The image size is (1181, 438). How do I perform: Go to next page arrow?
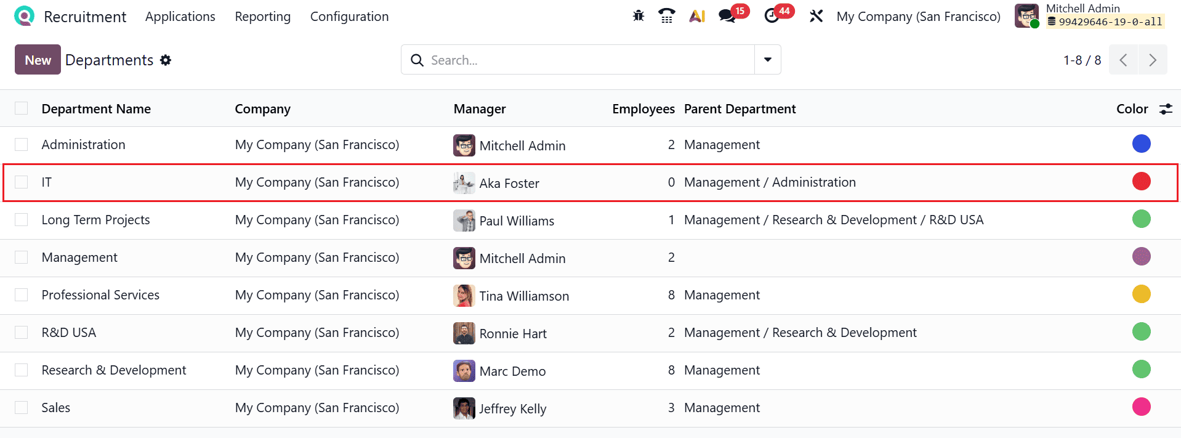(x=1153, y=60)
